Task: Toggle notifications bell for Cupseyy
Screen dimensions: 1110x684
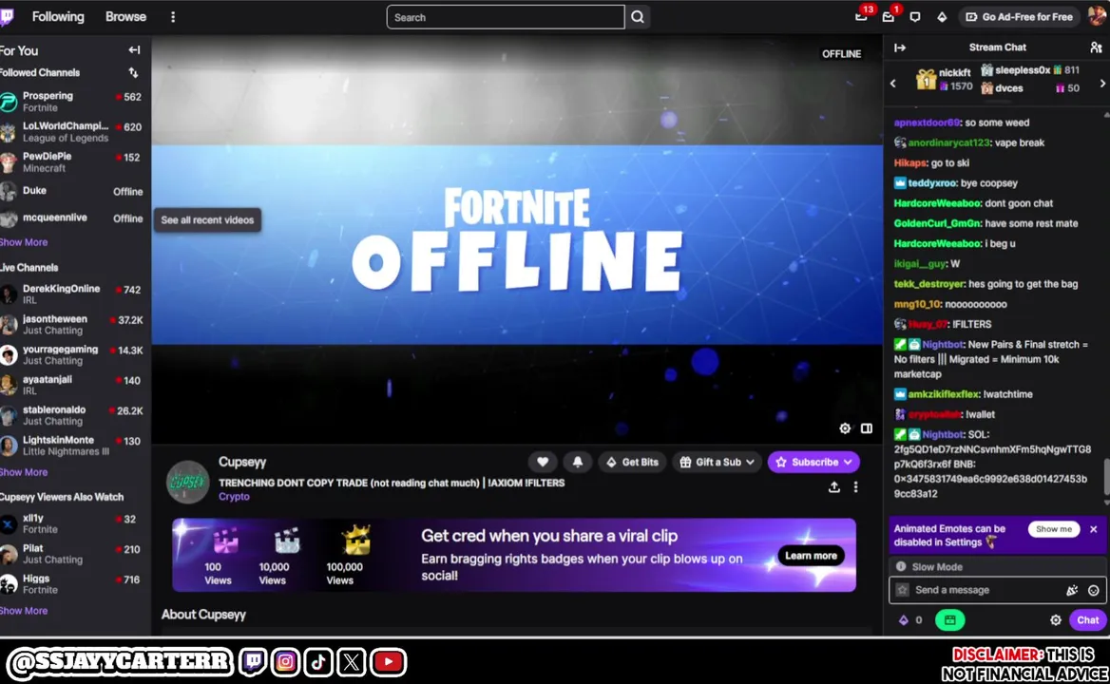Action: (x=578, y=462)
